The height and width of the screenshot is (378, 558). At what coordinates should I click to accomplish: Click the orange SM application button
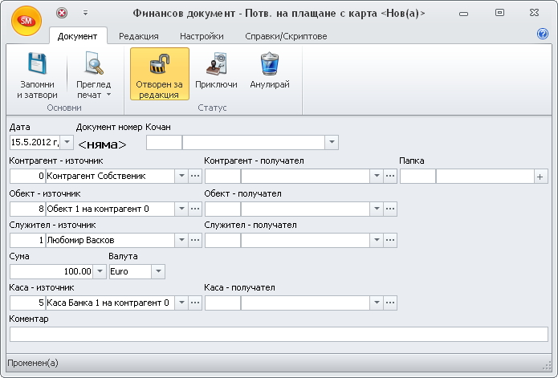(26, 21)
